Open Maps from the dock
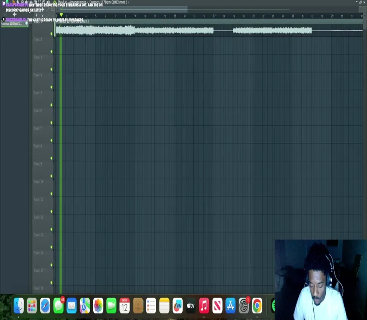The width and height of the screenshot is (367, 320). pos(85,306)
